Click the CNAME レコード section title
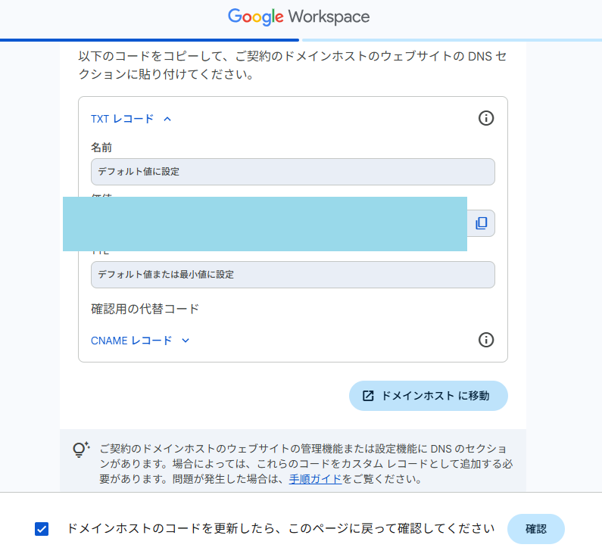The width and height of the screenshot is (602, 557). [x=131, y=341]
